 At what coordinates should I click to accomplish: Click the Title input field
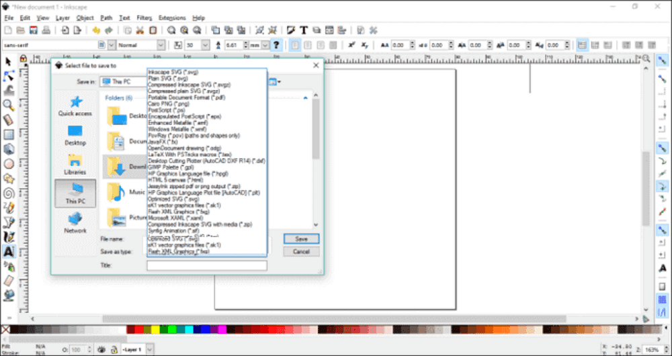pos(207,265)
